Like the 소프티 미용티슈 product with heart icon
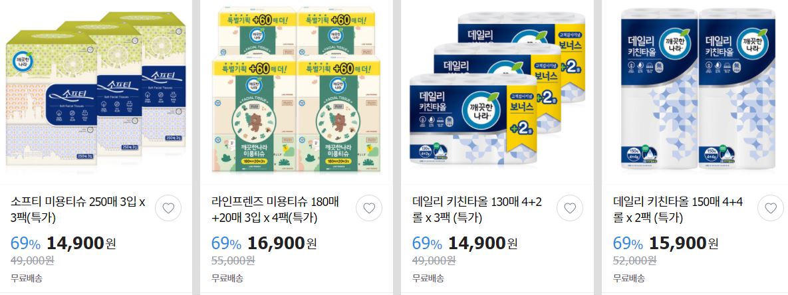The width and height of the screenshot is (788, 295). point(168,208)
